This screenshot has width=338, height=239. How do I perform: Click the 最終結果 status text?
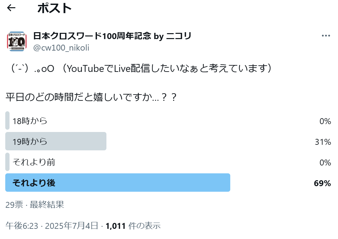(x=47, y=205)
